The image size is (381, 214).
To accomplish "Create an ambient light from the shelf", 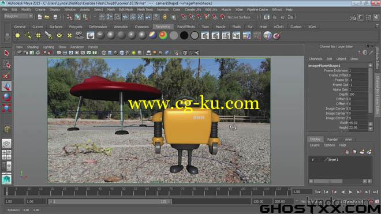I will (x=17, y=35).
